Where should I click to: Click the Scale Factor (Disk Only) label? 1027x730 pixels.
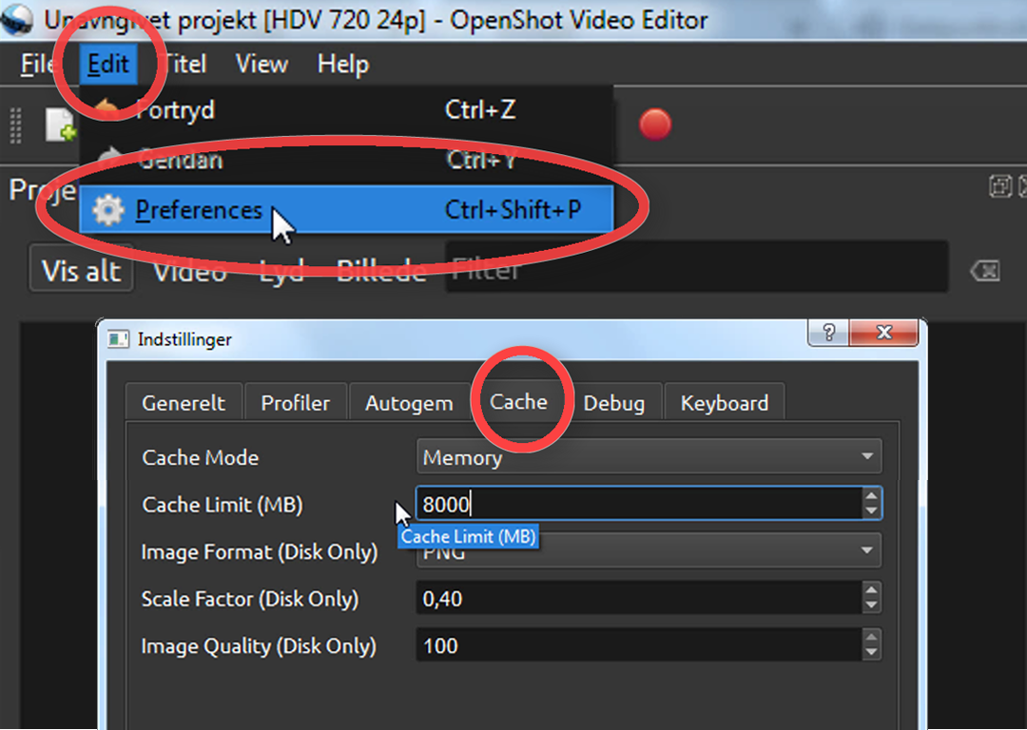pos(250,599)
